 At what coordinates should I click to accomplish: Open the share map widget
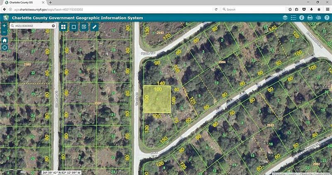[x=318, y=18]
